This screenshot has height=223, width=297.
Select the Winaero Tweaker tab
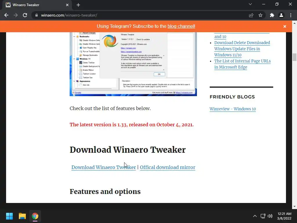pos(37,5)
